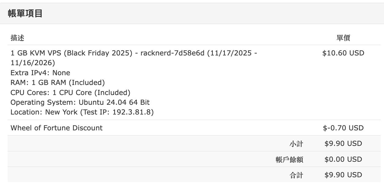Click the $-0.70 USD discount amount
The width and height of the screenshot is (384, 187).
(343, 128)
